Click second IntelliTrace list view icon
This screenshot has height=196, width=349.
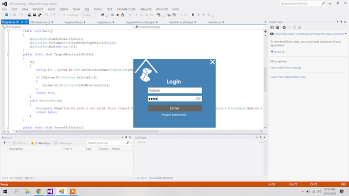[277, 27]
